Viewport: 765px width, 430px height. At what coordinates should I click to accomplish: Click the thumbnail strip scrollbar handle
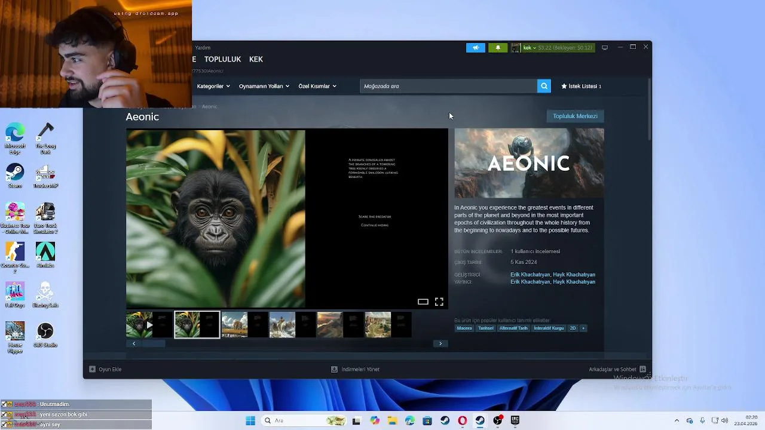point(152,343)
